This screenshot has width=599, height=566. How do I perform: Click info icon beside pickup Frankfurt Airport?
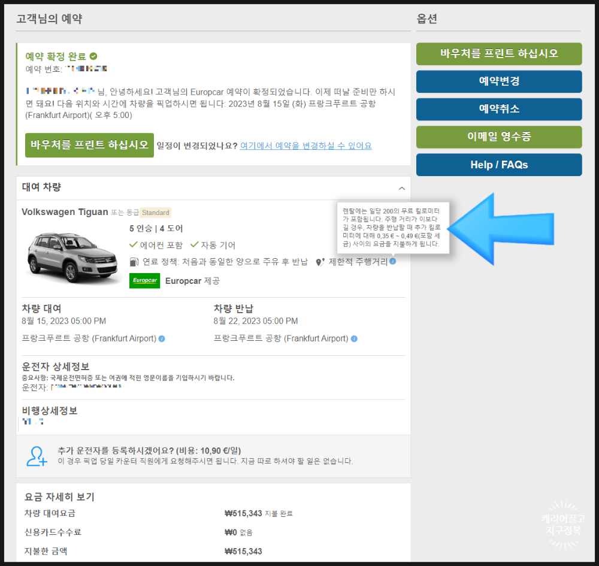pyautogui.click(x=162, y=339)
